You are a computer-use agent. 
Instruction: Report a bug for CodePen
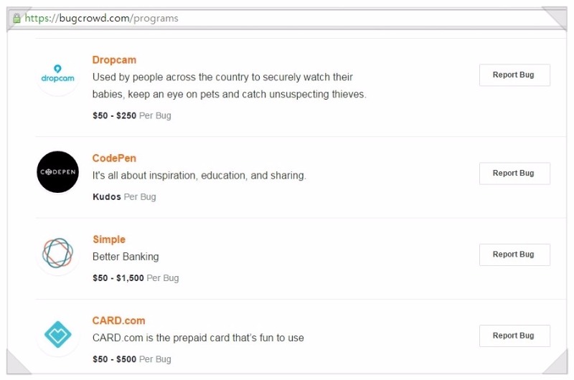click(x=514, y=174)
